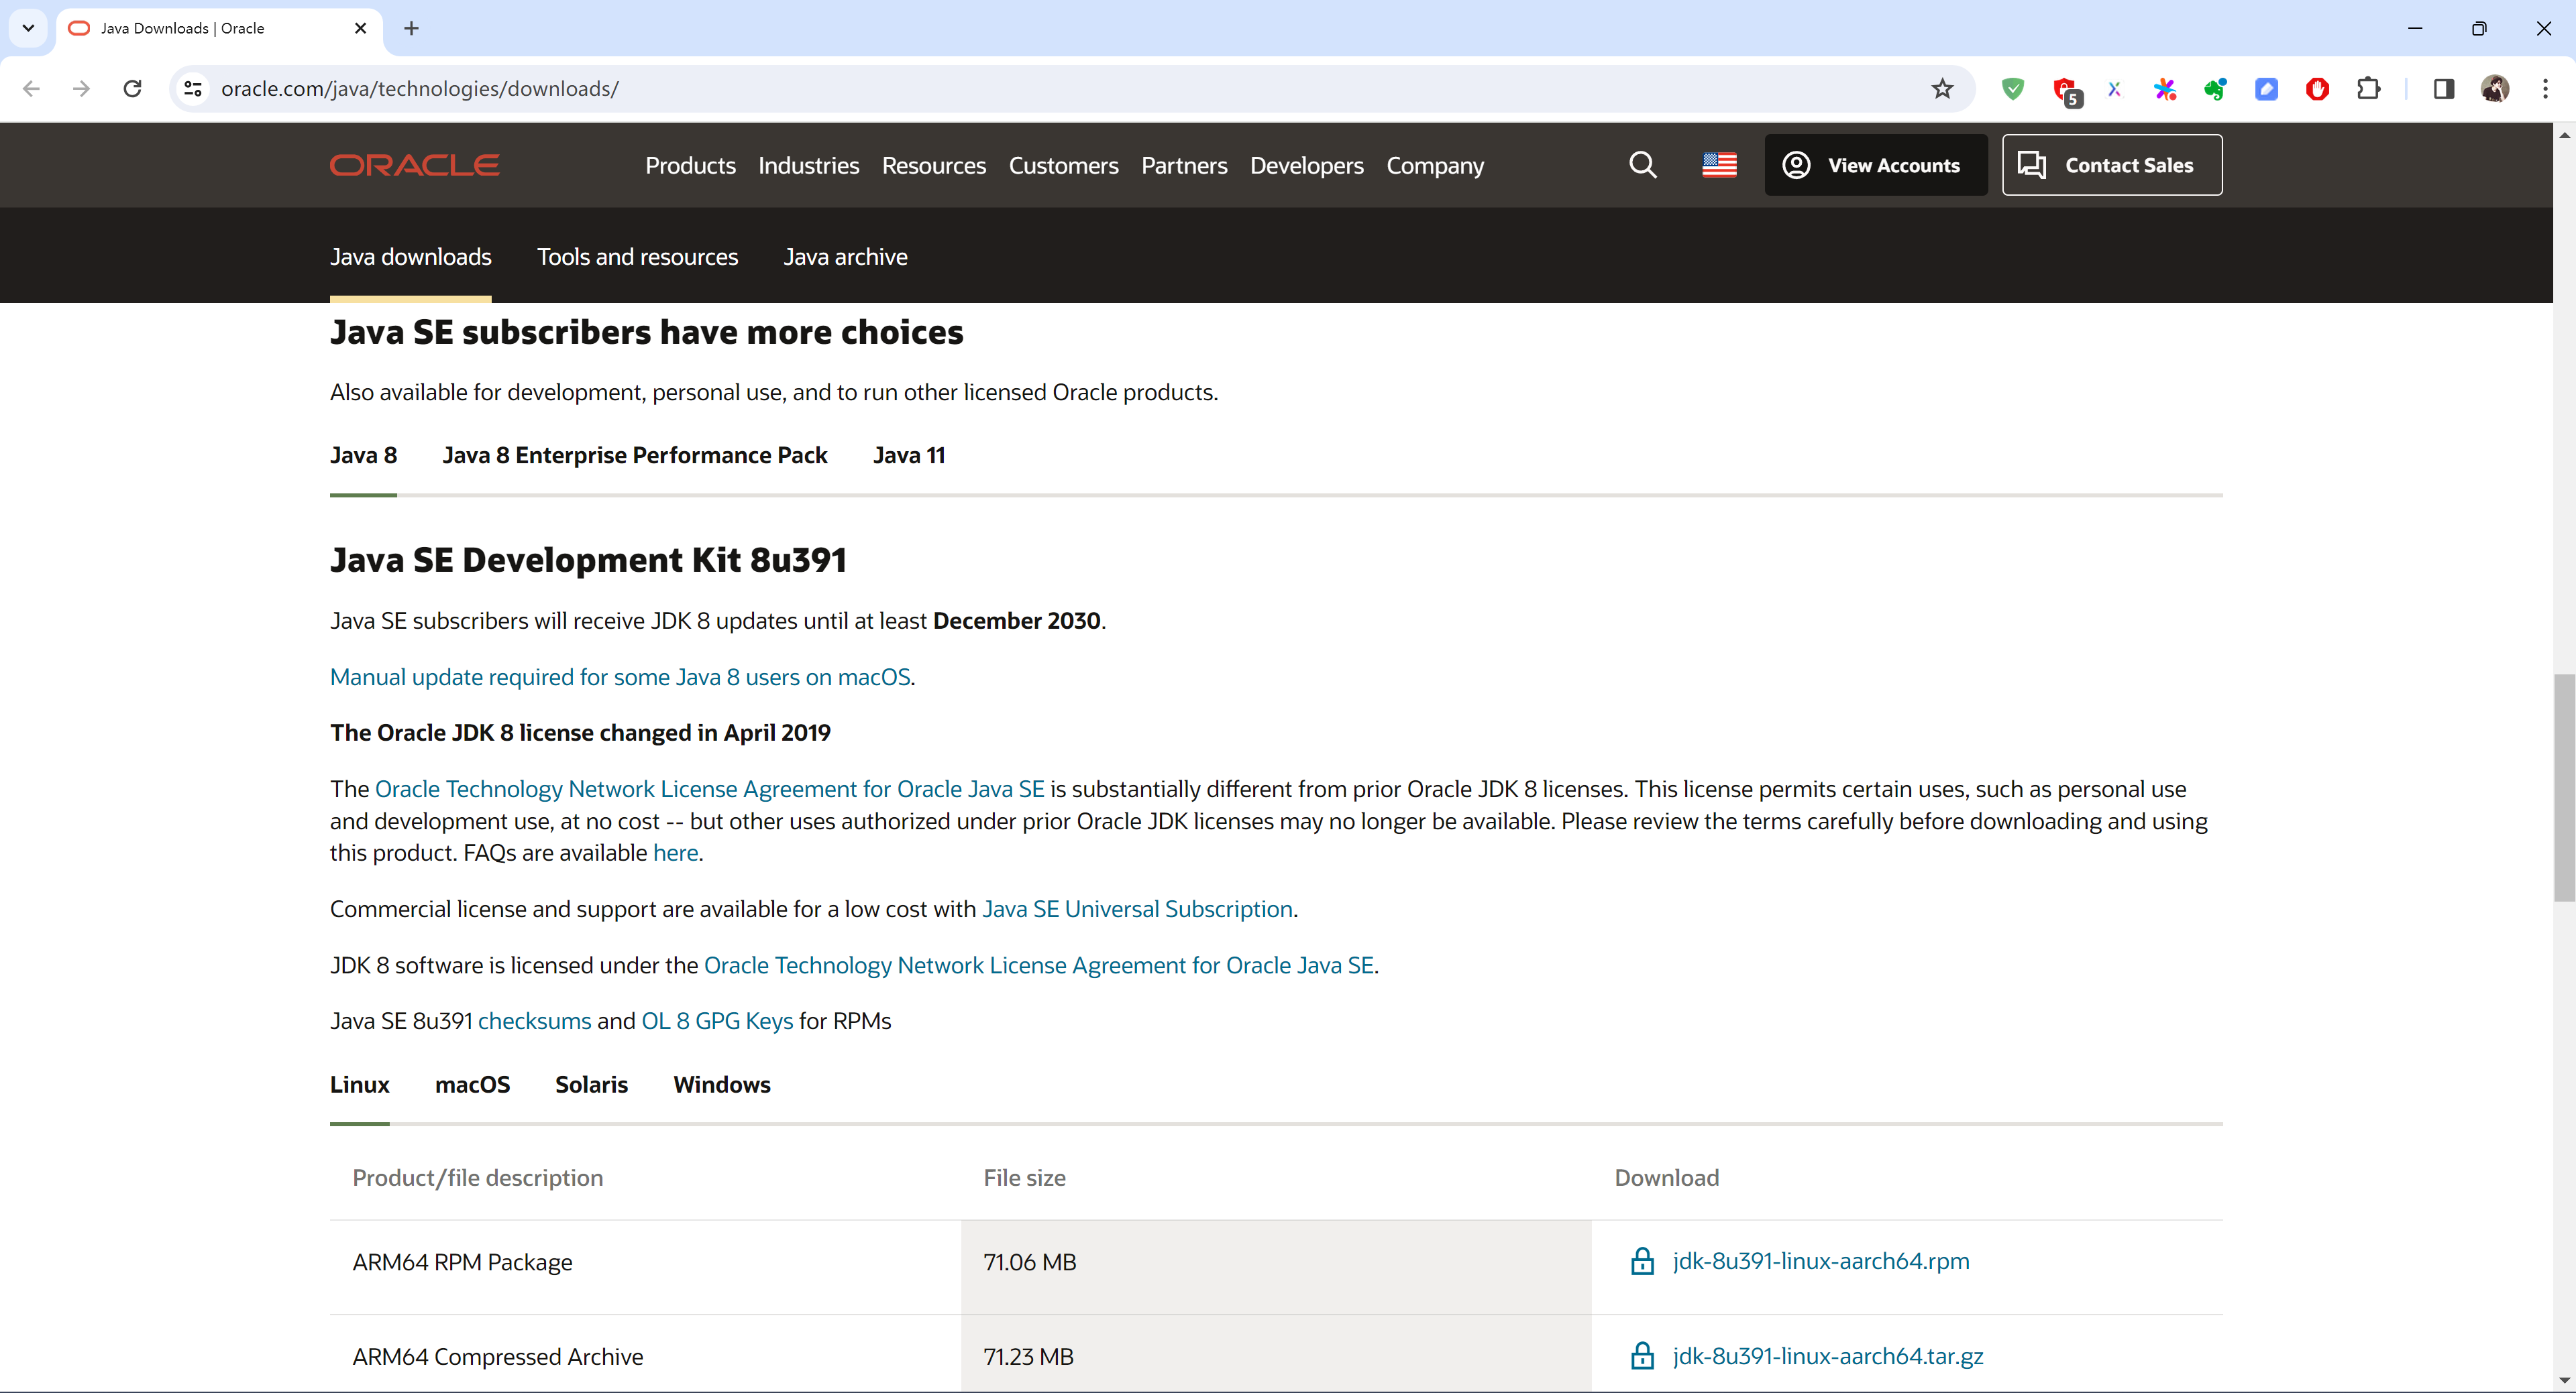
Task: Go back to previous page
Action: tap(31, 89)
